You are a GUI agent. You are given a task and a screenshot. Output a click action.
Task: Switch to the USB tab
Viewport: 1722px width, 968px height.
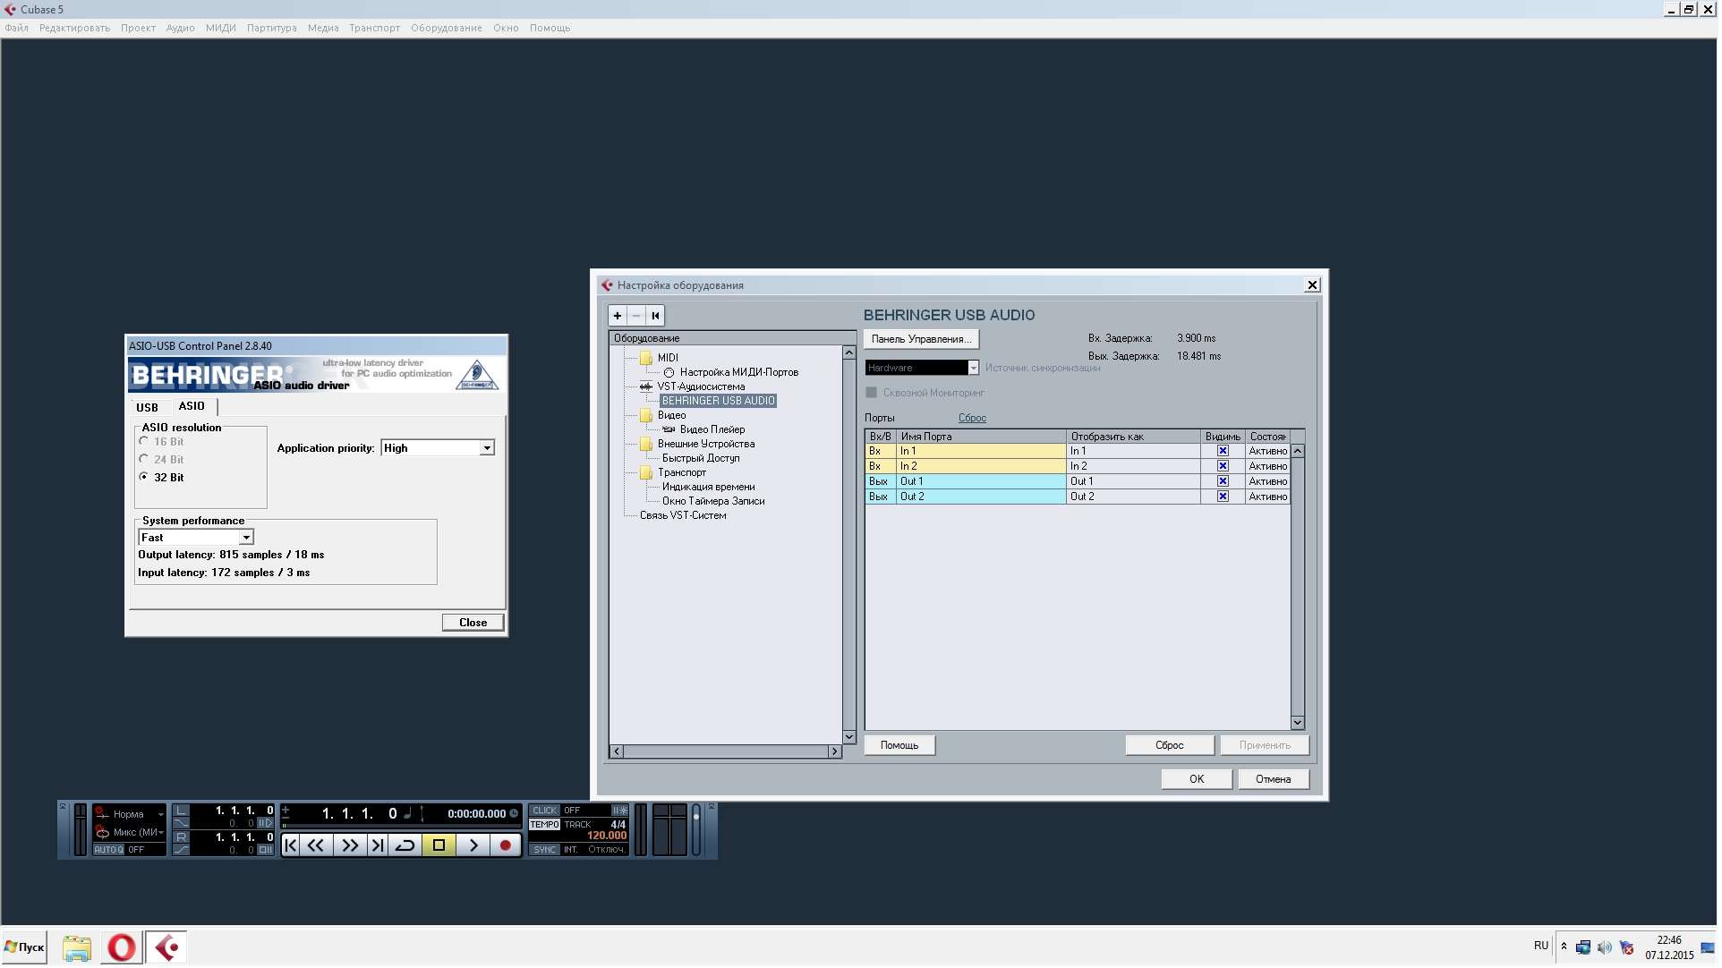pyautogui.click(x=148, y=408)
